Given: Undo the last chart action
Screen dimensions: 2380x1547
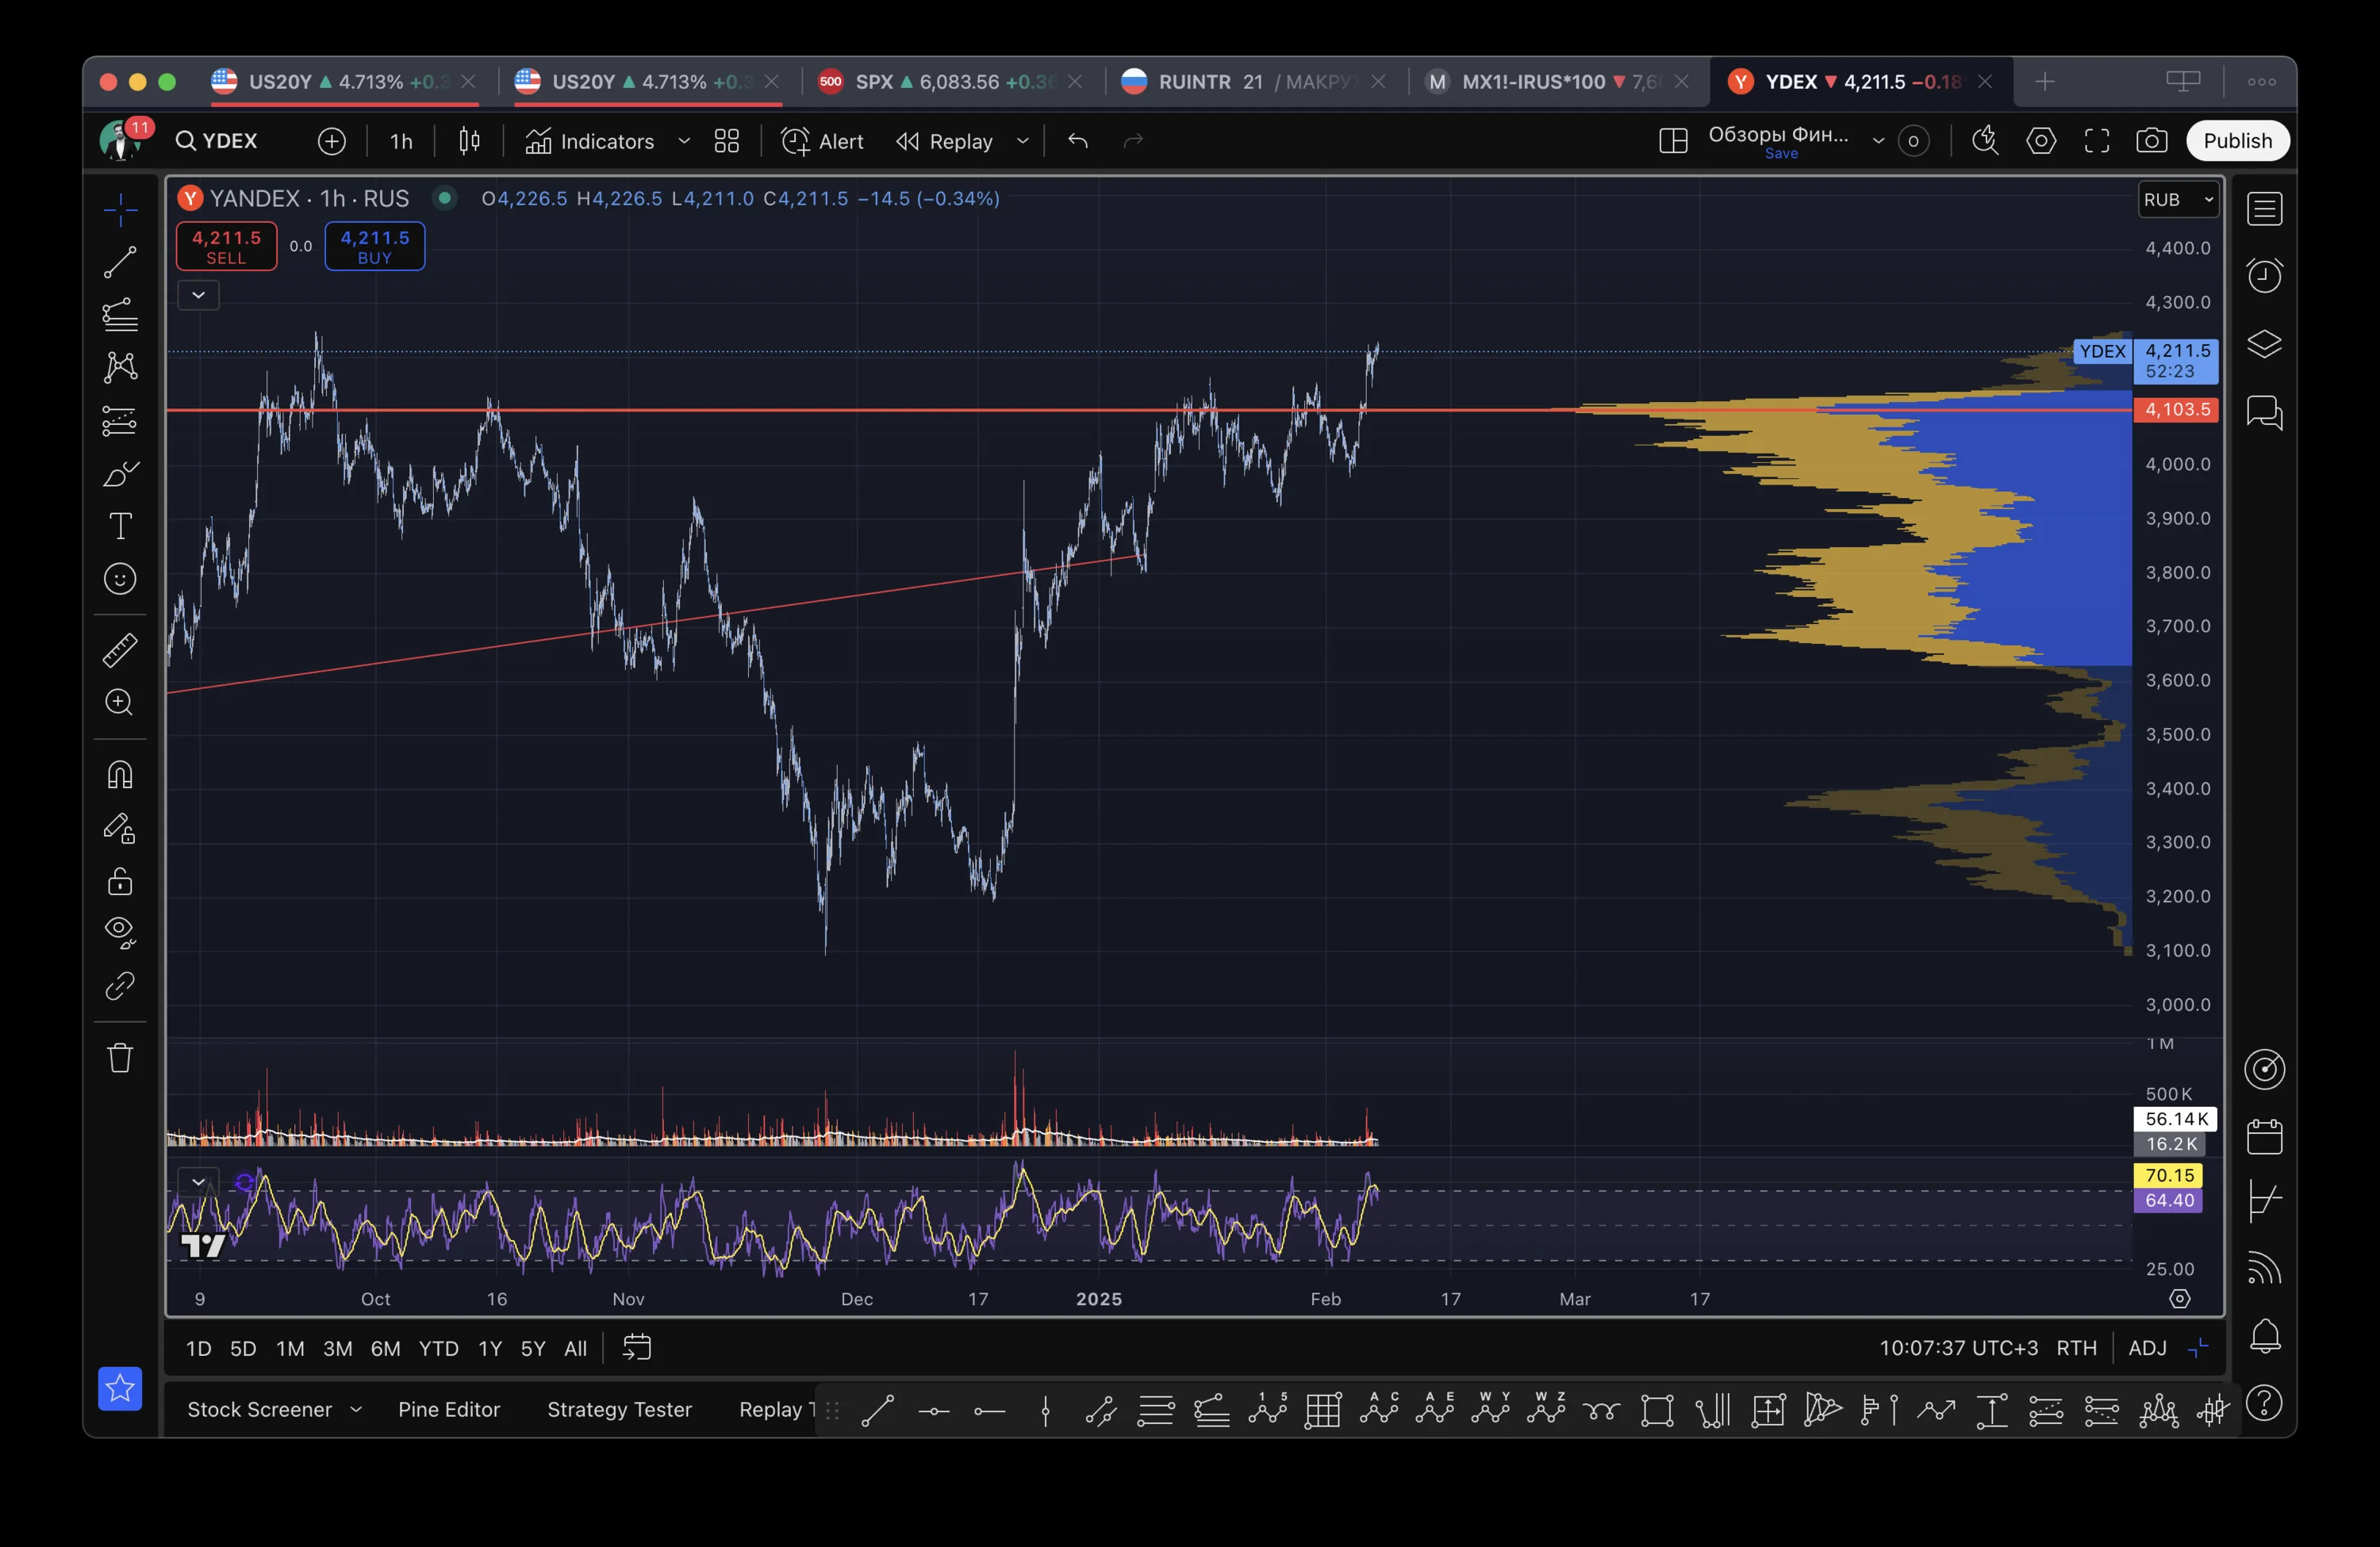Looking at the screenshot, I should (x=1077, y=141).
